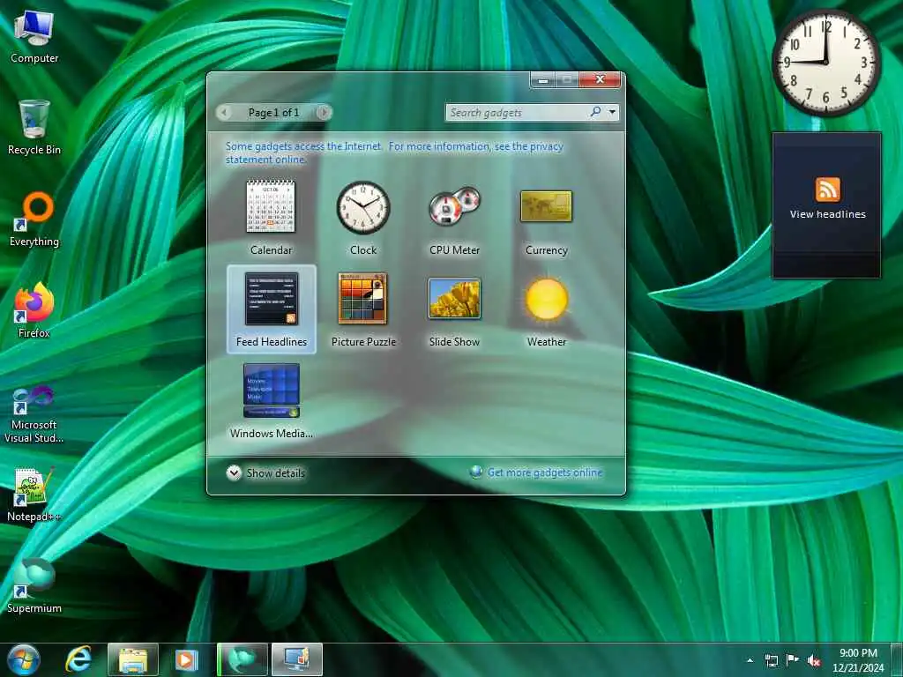Click the network tray icon
903x677 pixels.
click(771, 661)
